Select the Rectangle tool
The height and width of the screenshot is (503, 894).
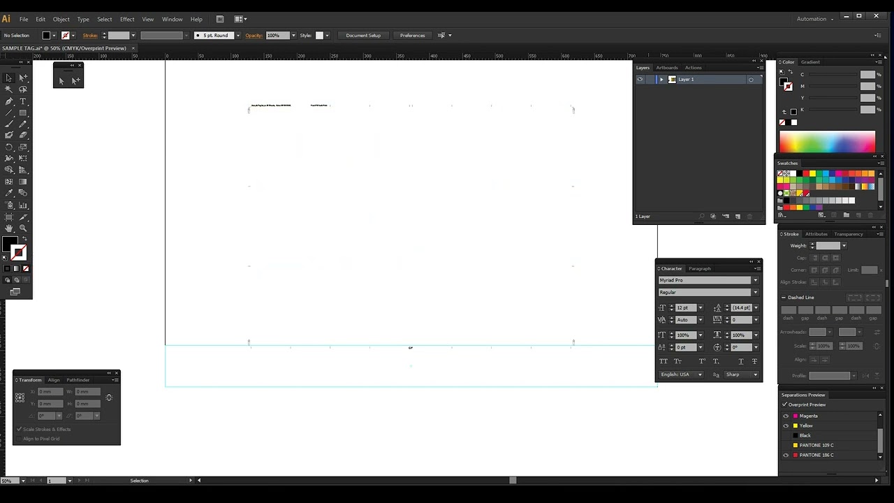click(x=23, y=112)
